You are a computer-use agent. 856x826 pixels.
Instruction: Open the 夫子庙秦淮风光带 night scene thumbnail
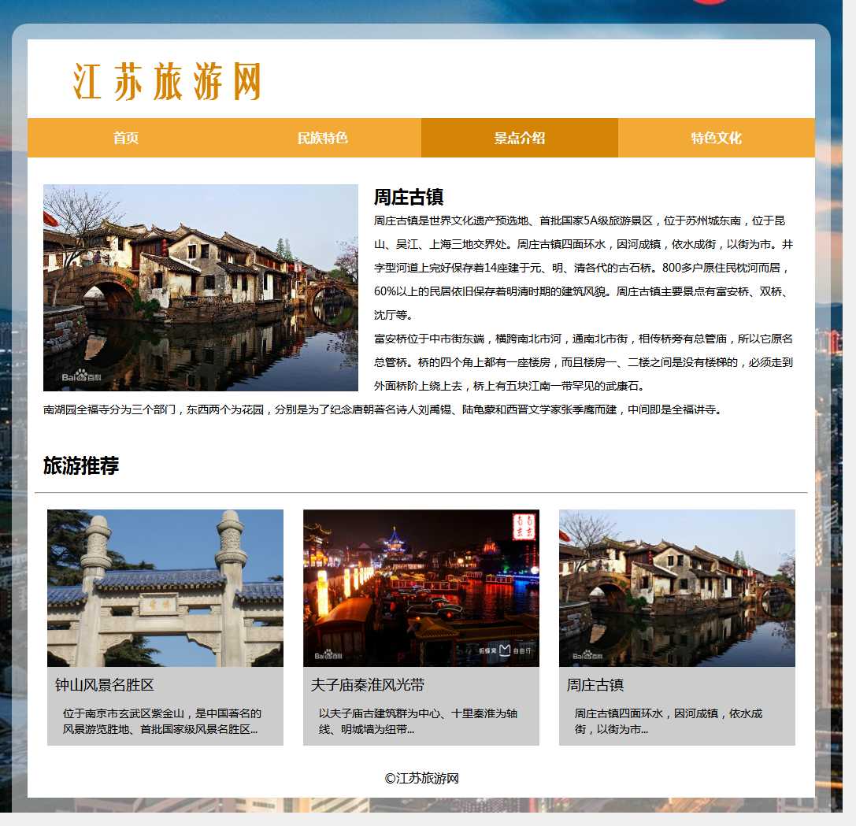[x=421, y=588]
